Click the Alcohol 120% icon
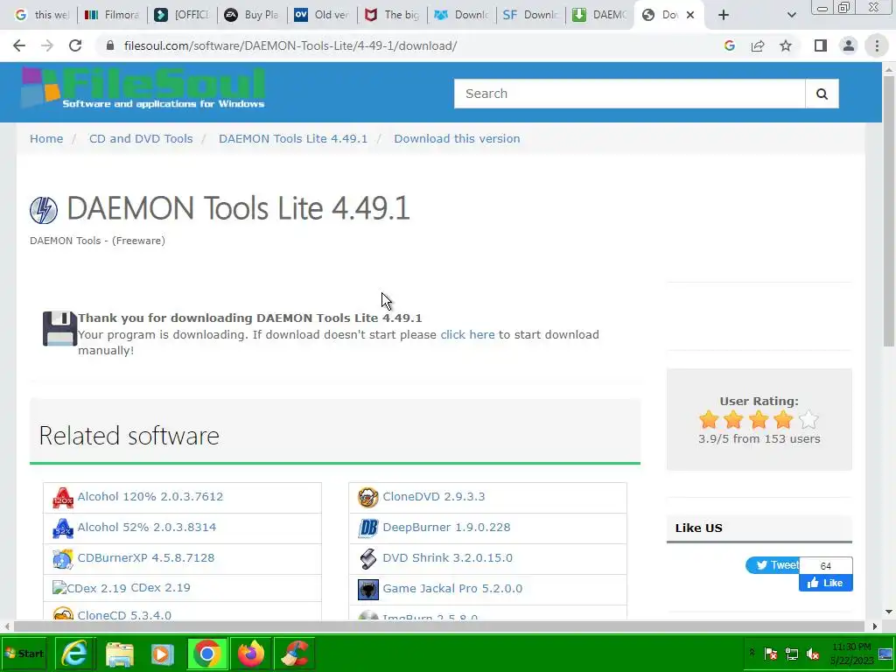 (x=63, y=498)
